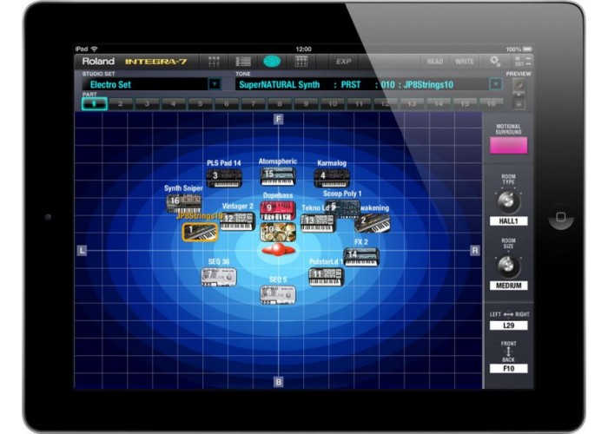Open the EXP expansion view
Image resolution: width=608 pixels, height=434 pixels.
[343, 62]
